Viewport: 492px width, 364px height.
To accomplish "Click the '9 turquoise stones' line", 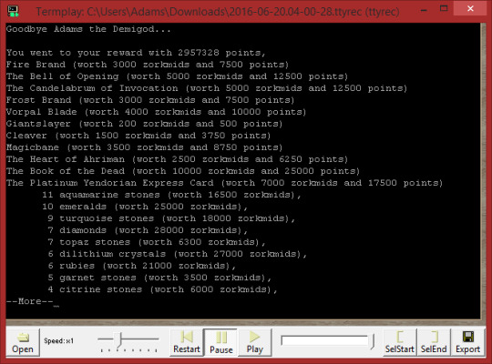I will tap(171, 218).
